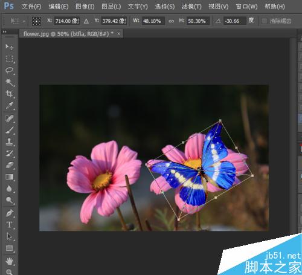
Task: Select the Dodge tool
Action: point(9,200)
